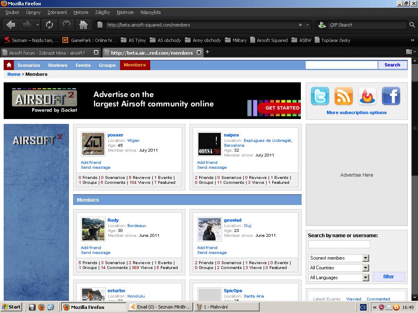
Task: Click the Start button on taskbar
Action: tap(11, 307)
